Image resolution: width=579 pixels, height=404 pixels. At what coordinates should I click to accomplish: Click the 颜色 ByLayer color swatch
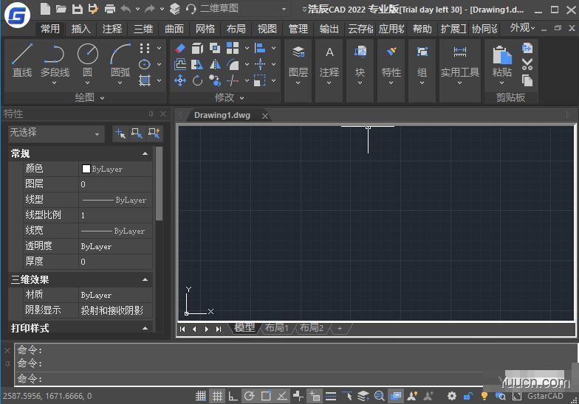[86, 169]
